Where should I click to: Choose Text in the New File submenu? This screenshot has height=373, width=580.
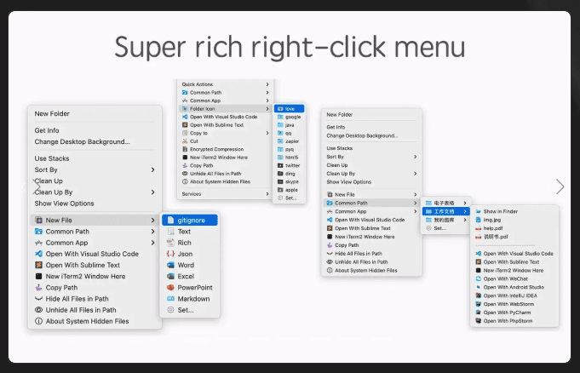(190, 232)
